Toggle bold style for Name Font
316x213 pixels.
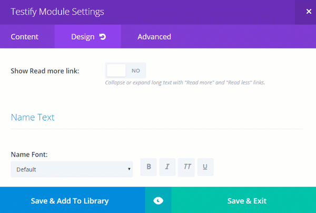pyautogui.click(x=149, y=167)
